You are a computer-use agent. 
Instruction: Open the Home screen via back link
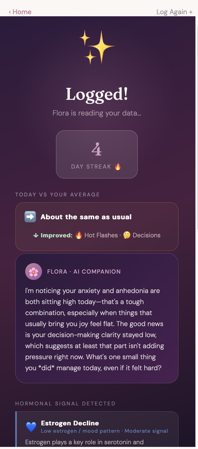(20, 12)
